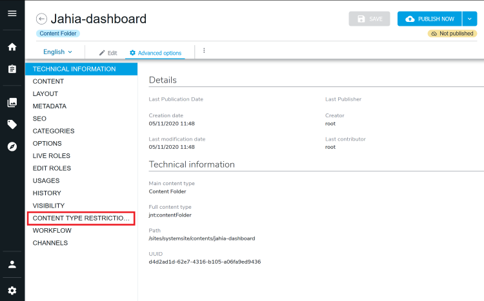The height and width of the screenshot is (301, 484).
Task: Open the Visibility section
Action: tap(81, 206)
